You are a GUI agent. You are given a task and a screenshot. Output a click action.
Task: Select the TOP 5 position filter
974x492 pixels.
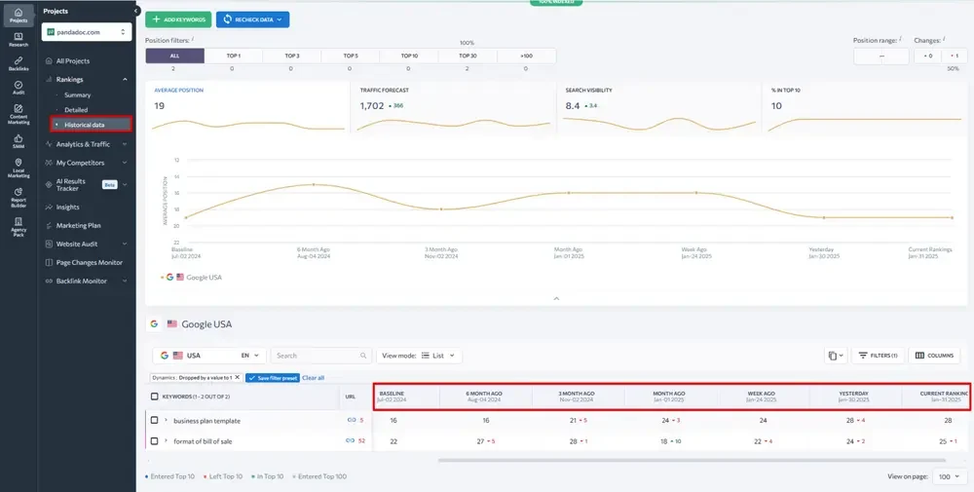(351, 56)
